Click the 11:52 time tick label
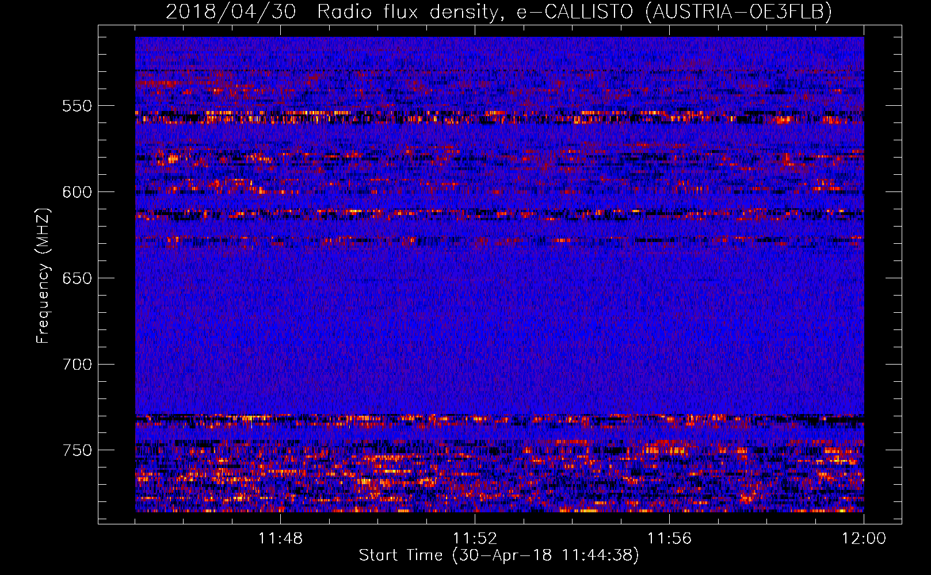The image size is (931, 575). click(475, 539)
